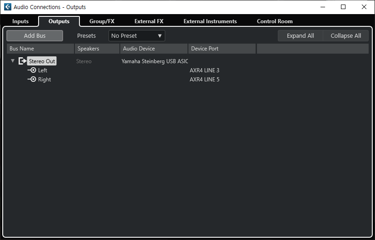Click the Expand All button
Viewport: 375px width, 240px height.
(301, 36)
